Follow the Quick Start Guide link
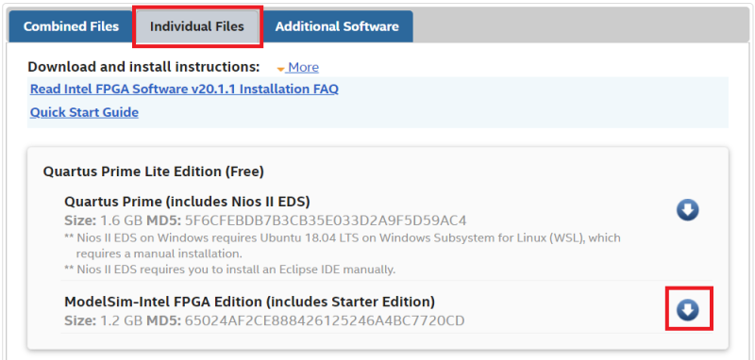The width and height of the screenshot is (755, 360). (x=84, y=112)
